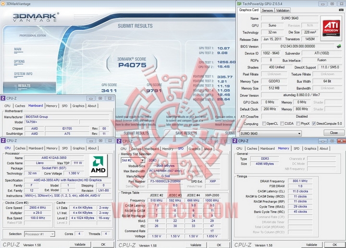The height and width of the screenshot is (248, 346).
Task: Click OK in CPU-Z SPD window
Action: (219, 245)
